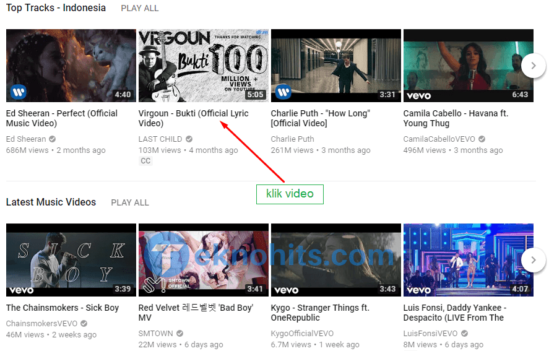
Task: Click verified badge next to LuisFonsiVEVO
Action: [464, 333]
